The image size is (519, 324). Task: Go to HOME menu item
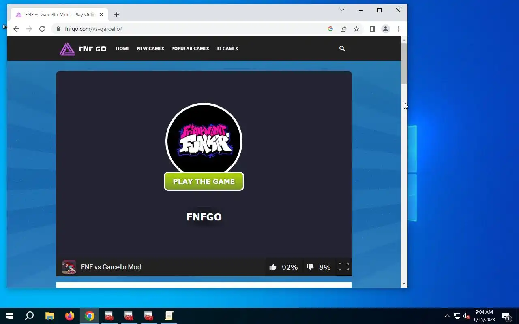pos(123,49)
